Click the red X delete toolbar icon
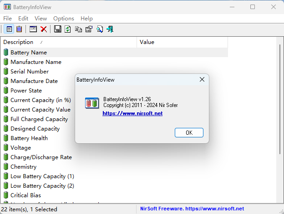 pyautogui.click(x=44, y=29)
